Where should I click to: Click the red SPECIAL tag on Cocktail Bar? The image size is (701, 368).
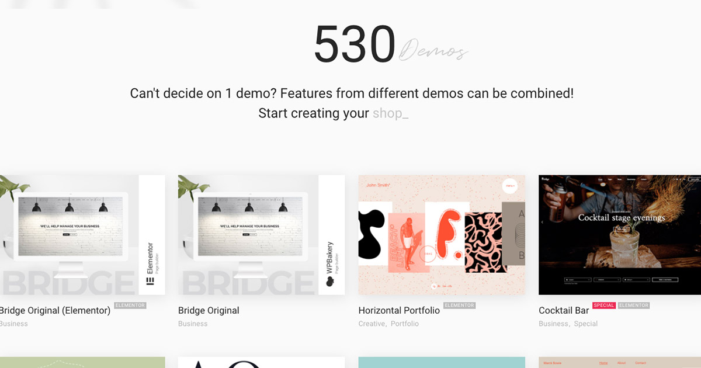604,305
